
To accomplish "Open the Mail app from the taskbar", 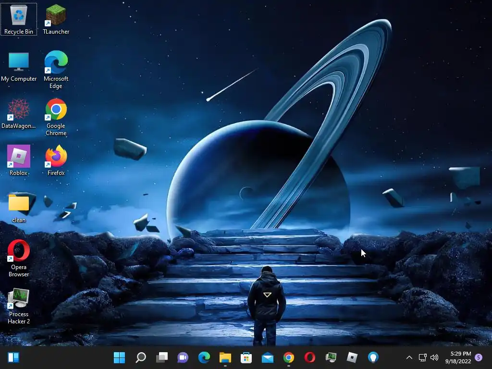I will click(267, 357).
